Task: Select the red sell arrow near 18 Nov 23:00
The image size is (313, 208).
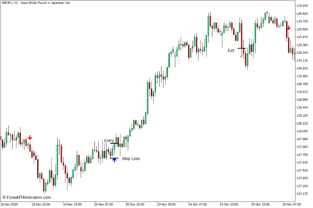Action: point(29,138)
